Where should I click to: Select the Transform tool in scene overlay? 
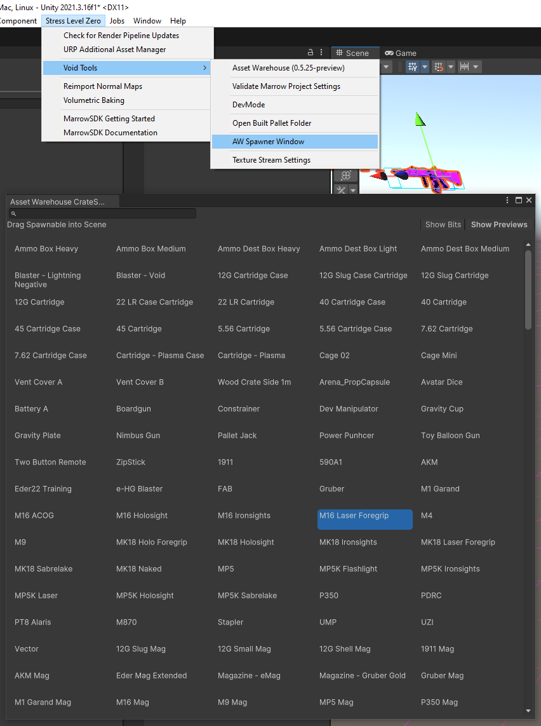346,175
